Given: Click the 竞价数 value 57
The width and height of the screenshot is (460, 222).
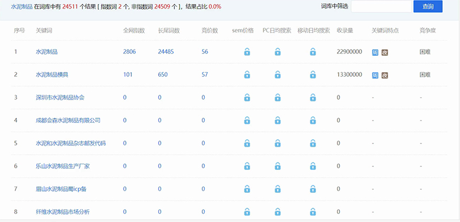Looking at the screenshot, I should point(205,75).
